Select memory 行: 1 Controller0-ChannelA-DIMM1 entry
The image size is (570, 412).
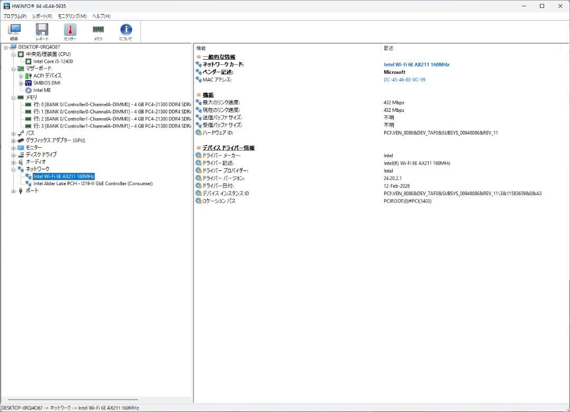(x=112, y=111)
